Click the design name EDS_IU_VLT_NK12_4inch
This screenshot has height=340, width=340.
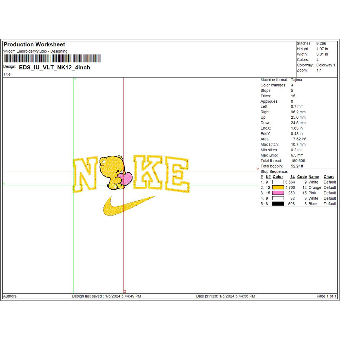coord(54,67)
